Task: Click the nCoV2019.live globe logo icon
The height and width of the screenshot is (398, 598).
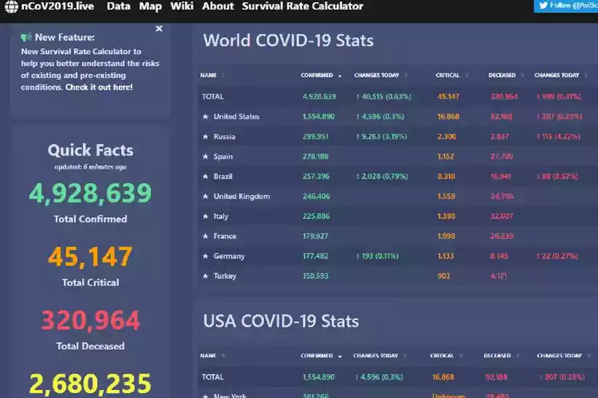Action: coord(11,7)
